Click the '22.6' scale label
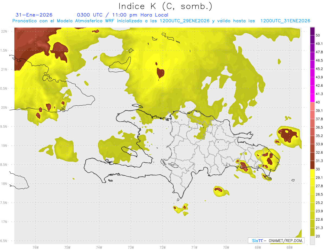This screenshot has width=325, height=251. coord(319,220)
